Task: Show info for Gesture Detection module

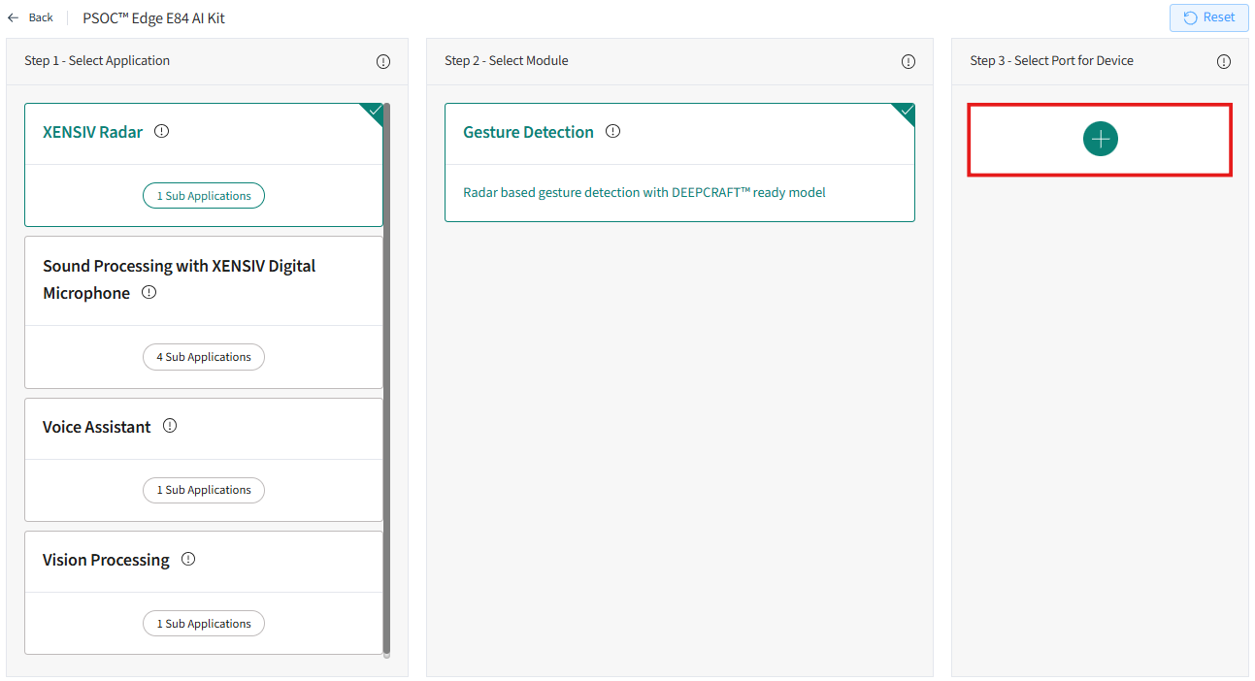Action: [612, 131]
